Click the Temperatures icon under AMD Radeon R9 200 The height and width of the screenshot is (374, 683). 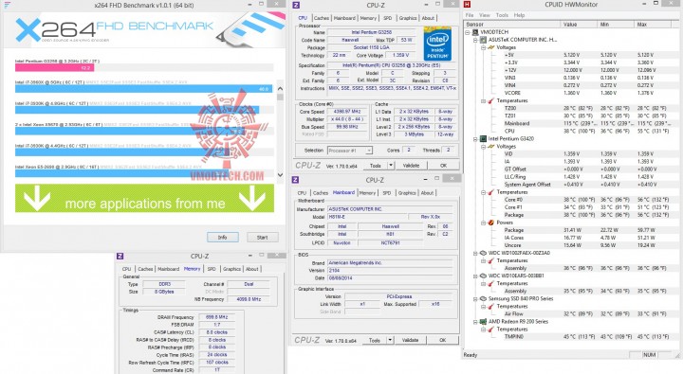coord(491,329)
